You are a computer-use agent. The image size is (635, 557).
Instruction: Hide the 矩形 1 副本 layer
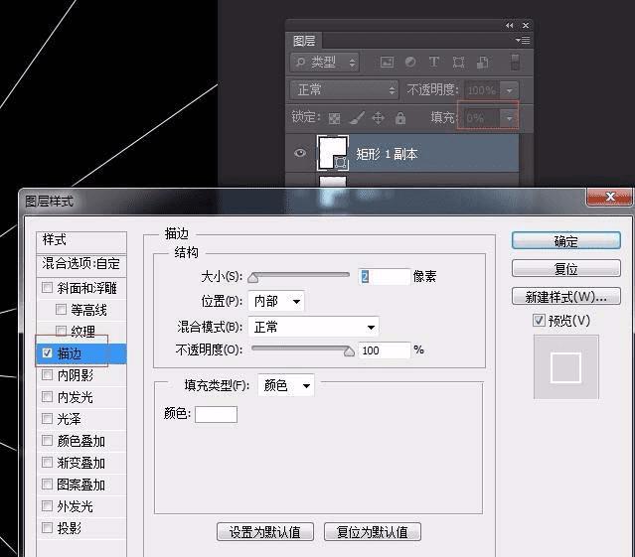(x=300, y=153)
